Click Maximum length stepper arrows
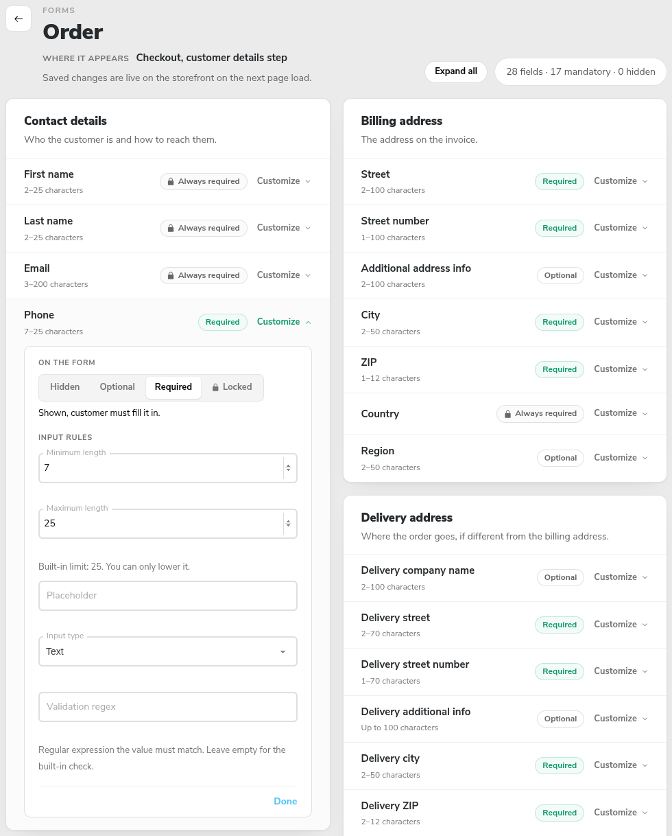 pyautogui.click(x=288, y=524)
